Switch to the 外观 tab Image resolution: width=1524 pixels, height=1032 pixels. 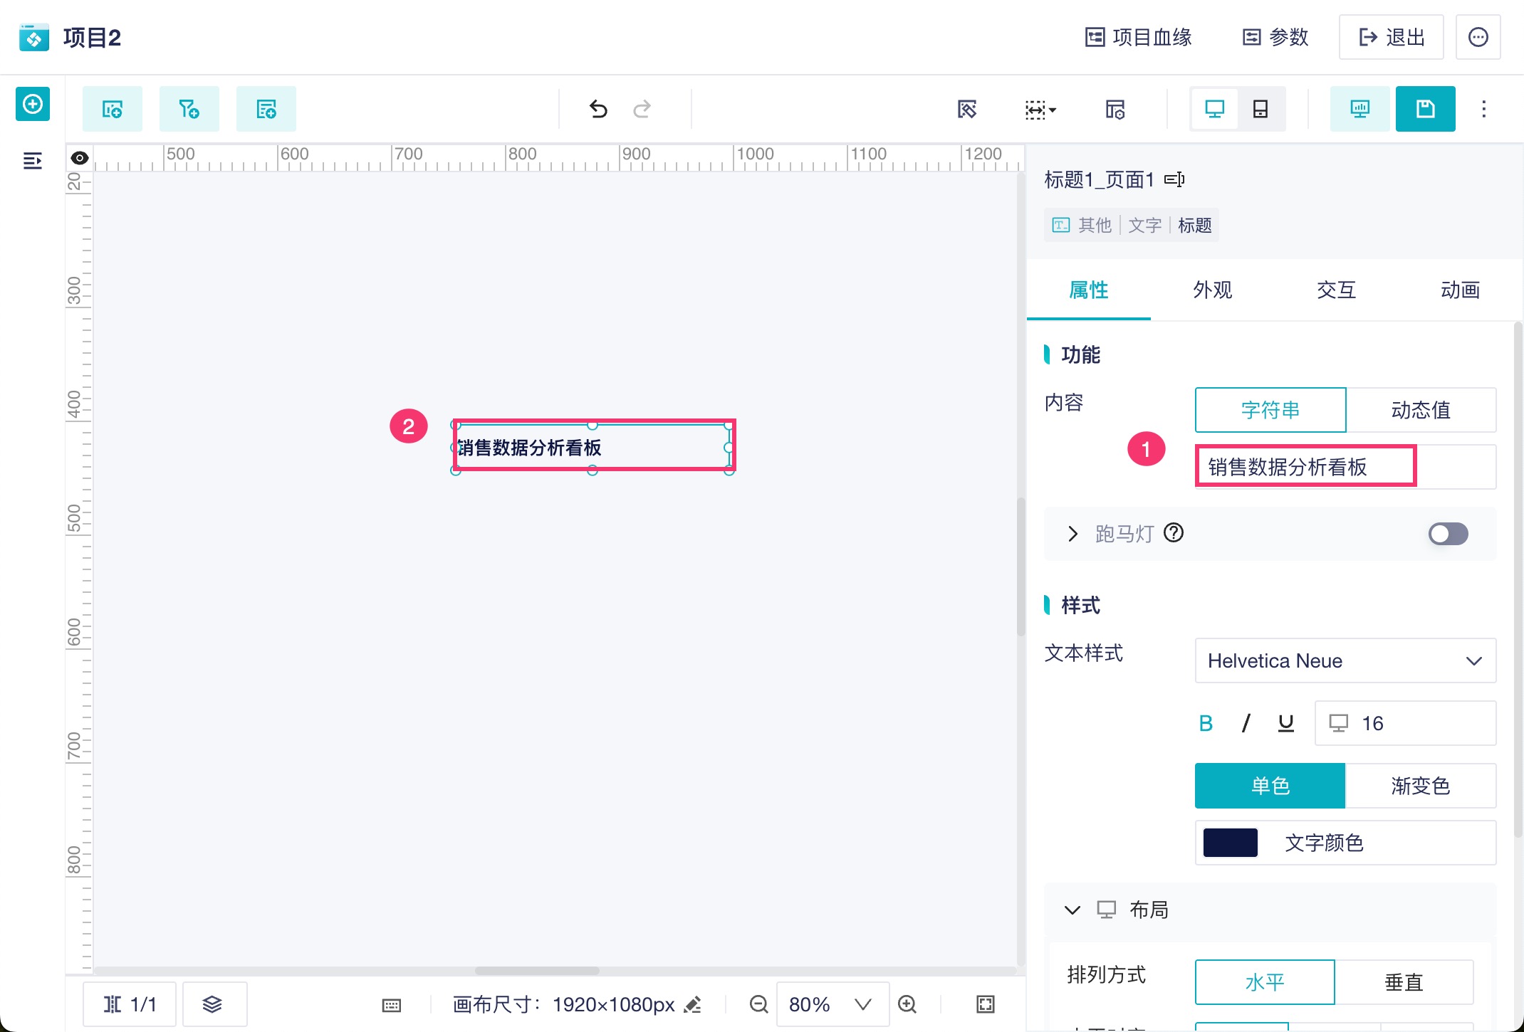[1212, 290]
